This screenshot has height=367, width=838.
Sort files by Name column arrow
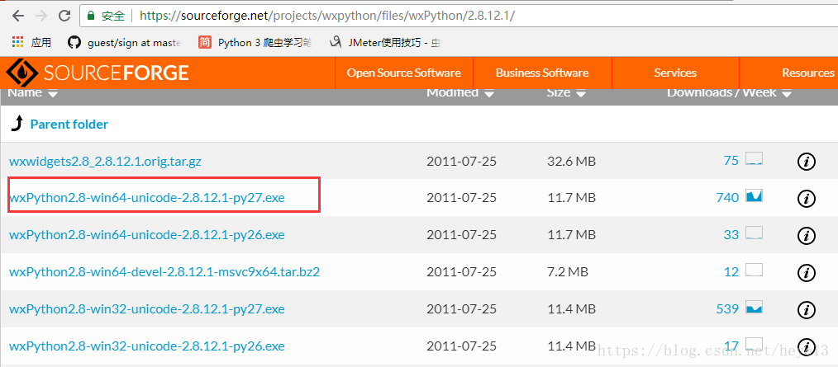[x=52, y=94]
